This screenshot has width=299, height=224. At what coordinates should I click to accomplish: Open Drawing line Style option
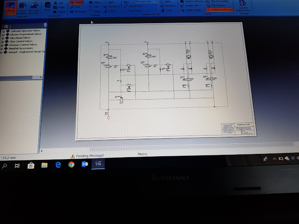(109, 2)
